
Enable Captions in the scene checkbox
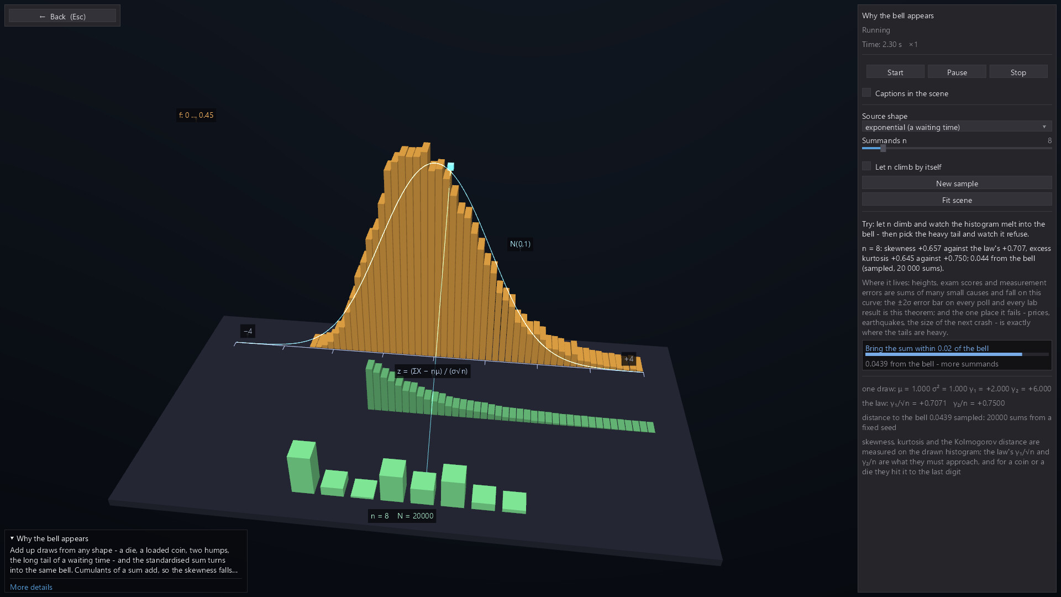[866, 93]
